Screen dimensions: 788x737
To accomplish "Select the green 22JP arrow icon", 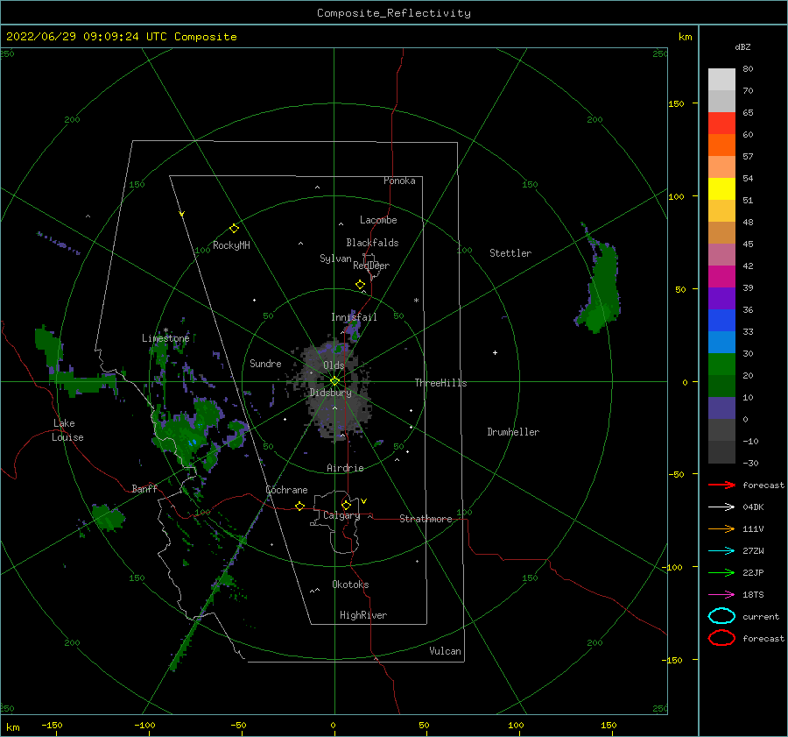I will point(721,572).
